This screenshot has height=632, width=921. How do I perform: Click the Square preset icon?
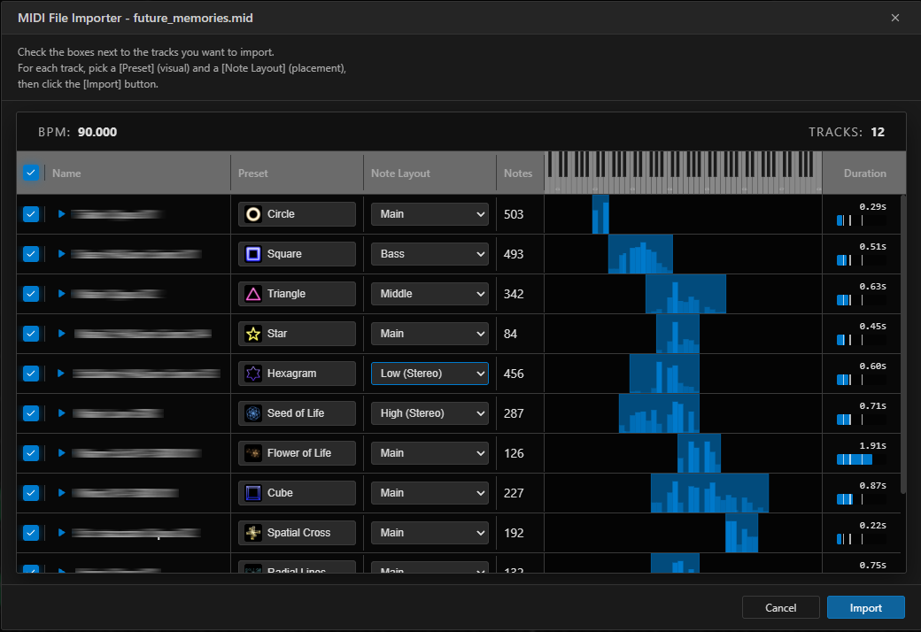point(253,254)
